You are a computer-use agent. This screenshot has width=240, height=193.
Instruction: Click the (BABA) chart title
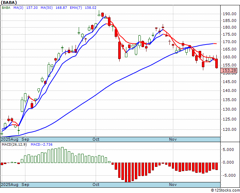[9, 2]
